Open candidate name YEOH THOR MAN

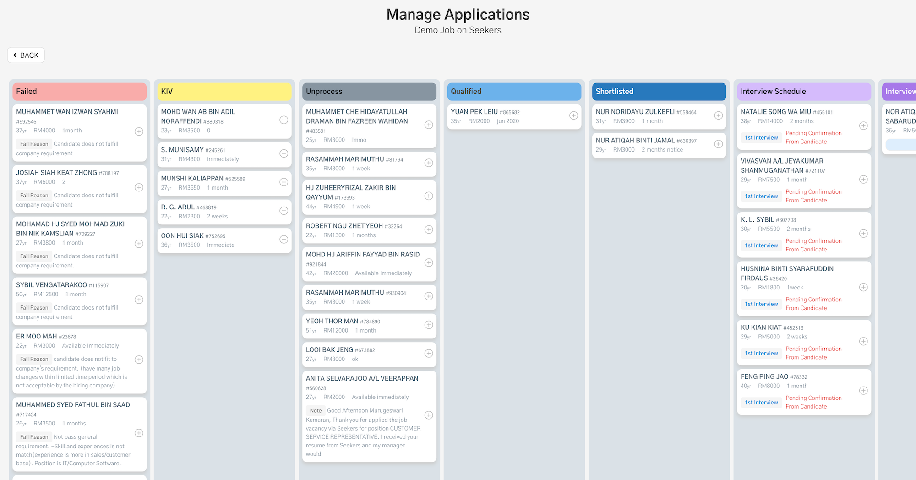[x=332, y=321]
